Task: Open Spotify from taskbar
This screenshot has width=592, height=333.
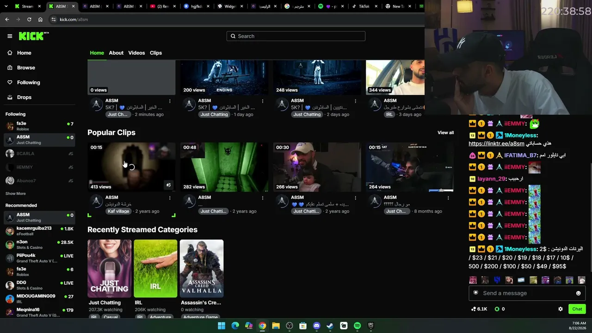Action: point(357,326)
